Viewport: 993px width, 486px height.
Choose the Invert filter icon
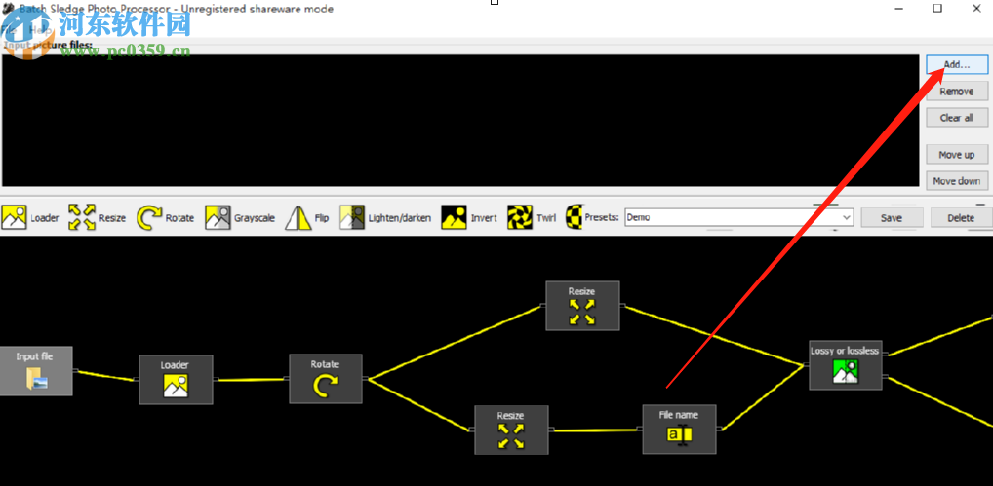click(455, 218)
